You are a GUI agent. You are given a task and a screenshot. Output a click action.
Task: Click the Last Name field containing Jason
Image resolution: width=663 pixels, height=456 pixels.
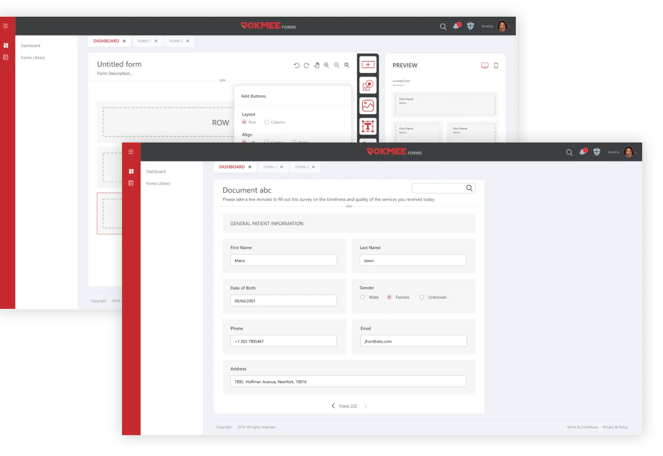413,260
